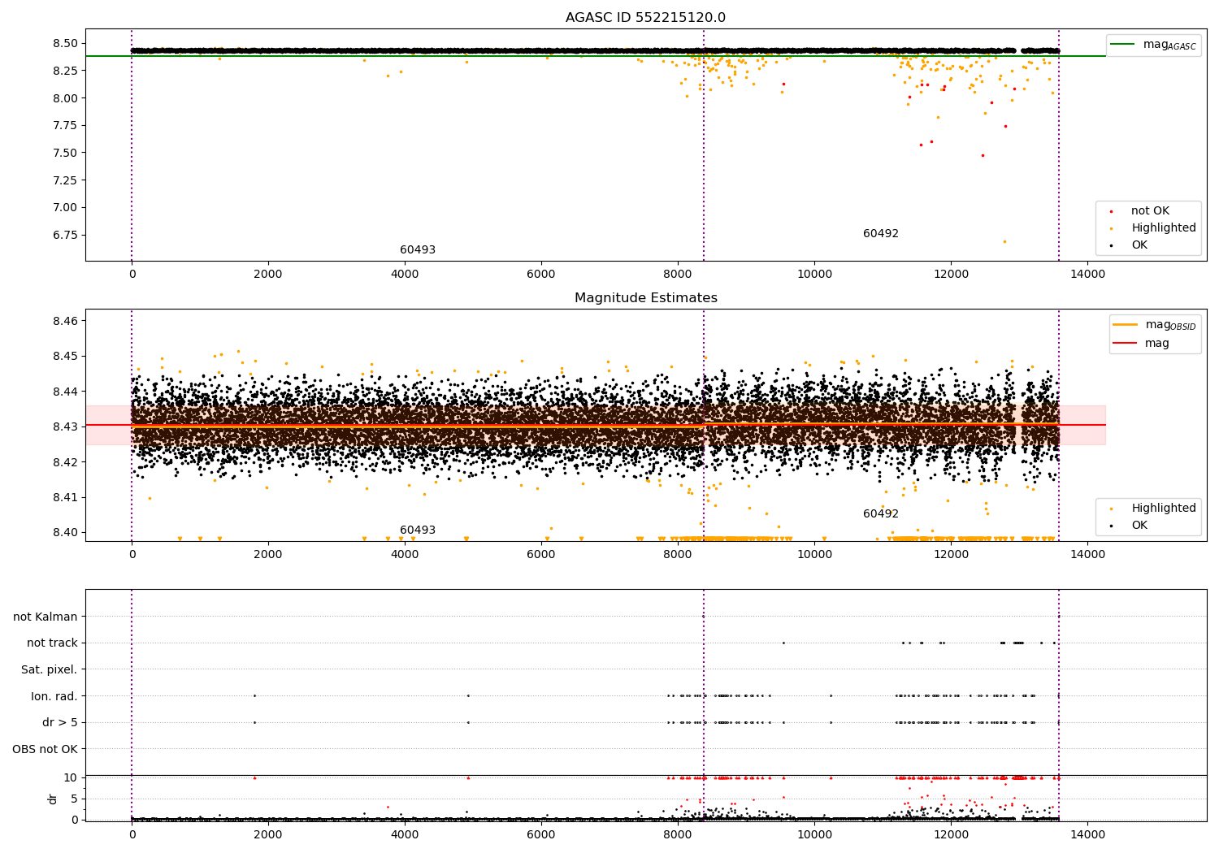Click the 8.42 tick on Magnitude Estimates plot
The width and height of the screenshot is (1219, 853).
pos(65,462)
